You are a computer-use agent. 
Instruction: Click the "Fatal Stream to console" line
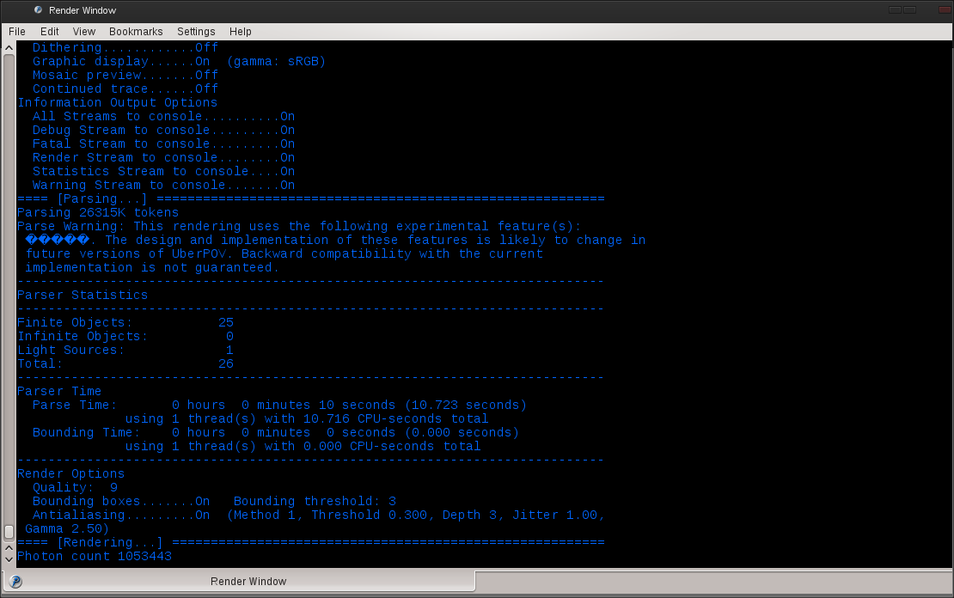pyautogui.click(x=163, y=144)
